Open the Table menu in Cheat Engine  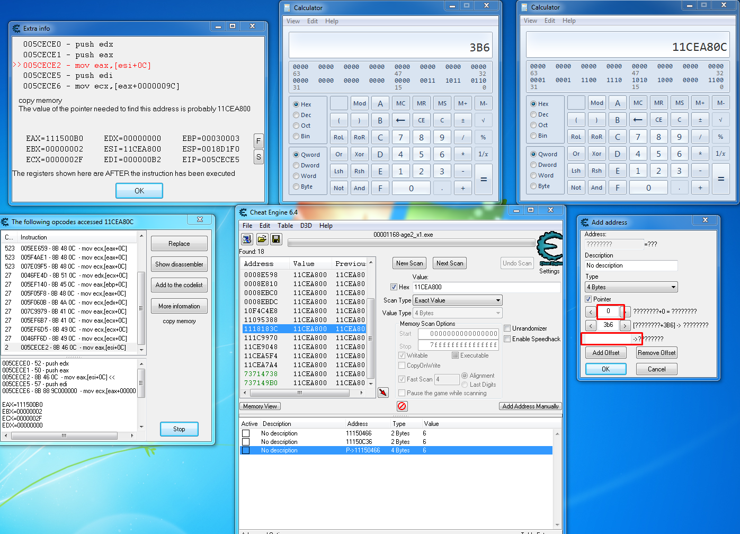coord(285,226)
